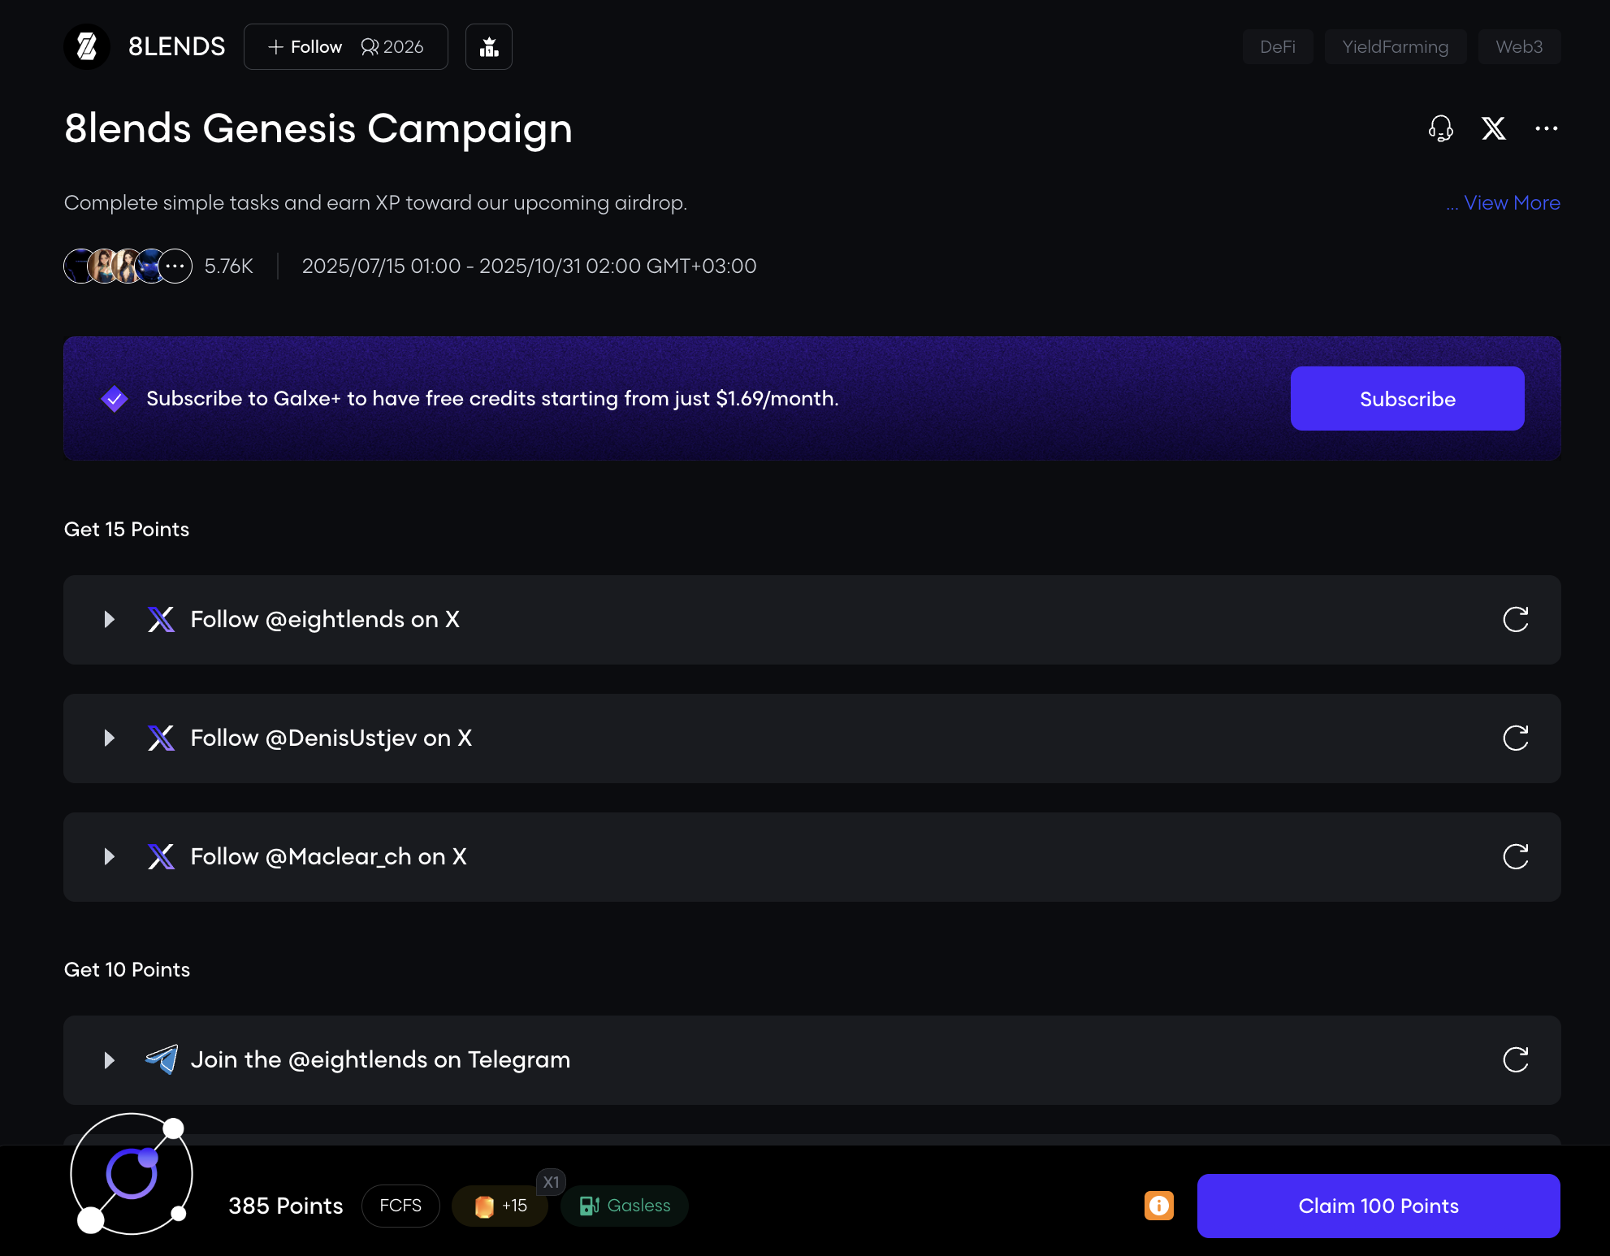Click the Galxe+ diamond check icon
The width and height of the screenshot is (1610, 1256).
(115, 399)
